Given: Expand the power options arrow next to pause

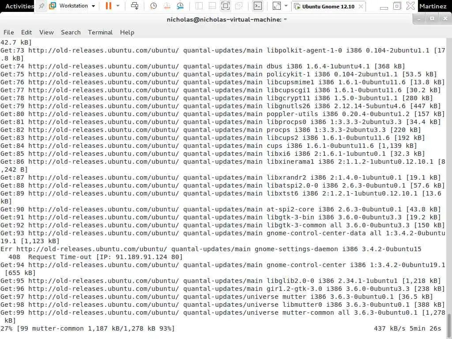Looking at the screenshot, I should pos(117,6).
